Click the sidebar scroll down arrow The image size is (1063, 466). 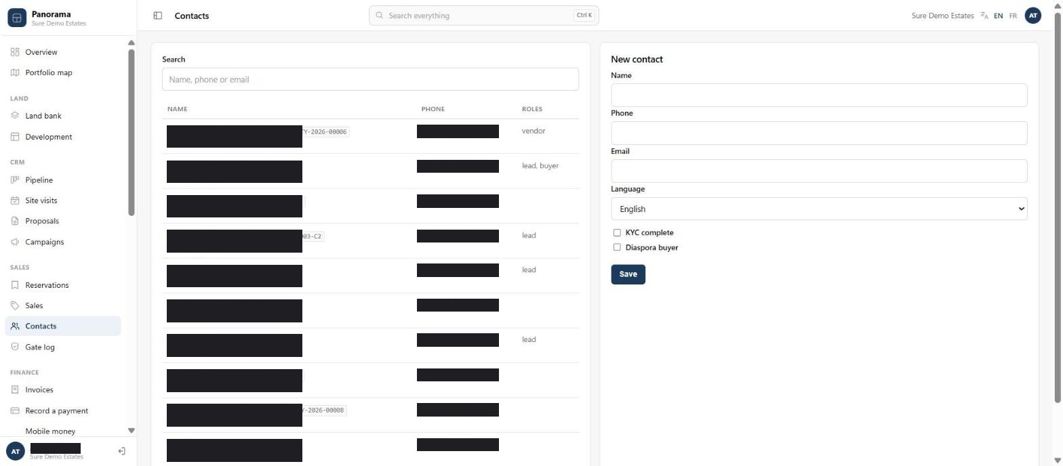[132, 431]
